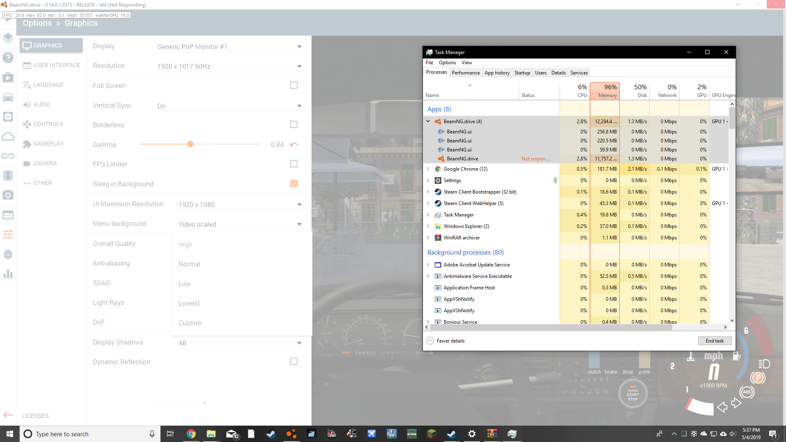Disable Sleep in Background checkbox
Viewport: 786px width, 442px height.
294,183
